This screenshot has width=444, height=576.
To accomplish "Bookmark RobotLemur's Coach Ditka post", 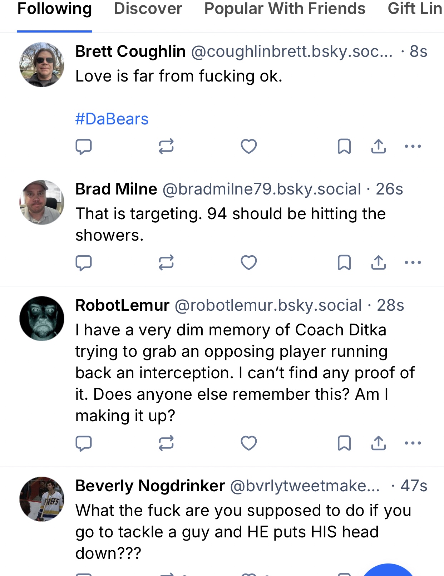I will pos(344,443).
